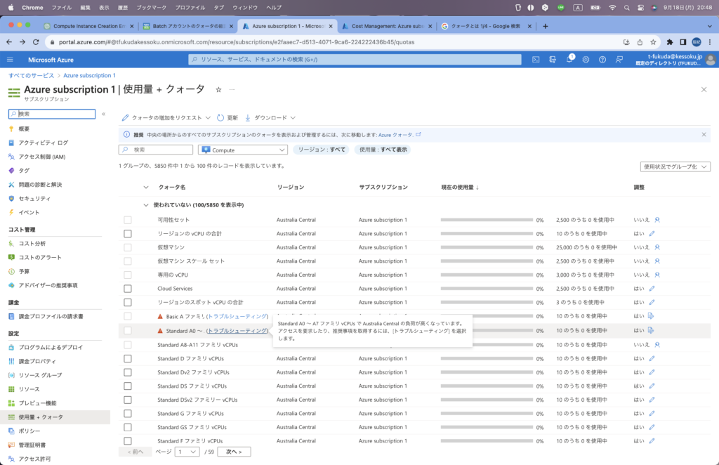Click pencil edit icon for Cloud Services row
This screenshot has width=719, height=465.
652,289
